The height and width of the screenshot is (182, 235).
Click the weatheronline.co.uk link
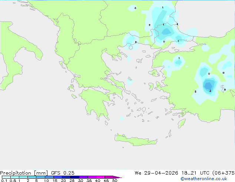point(204,179)
